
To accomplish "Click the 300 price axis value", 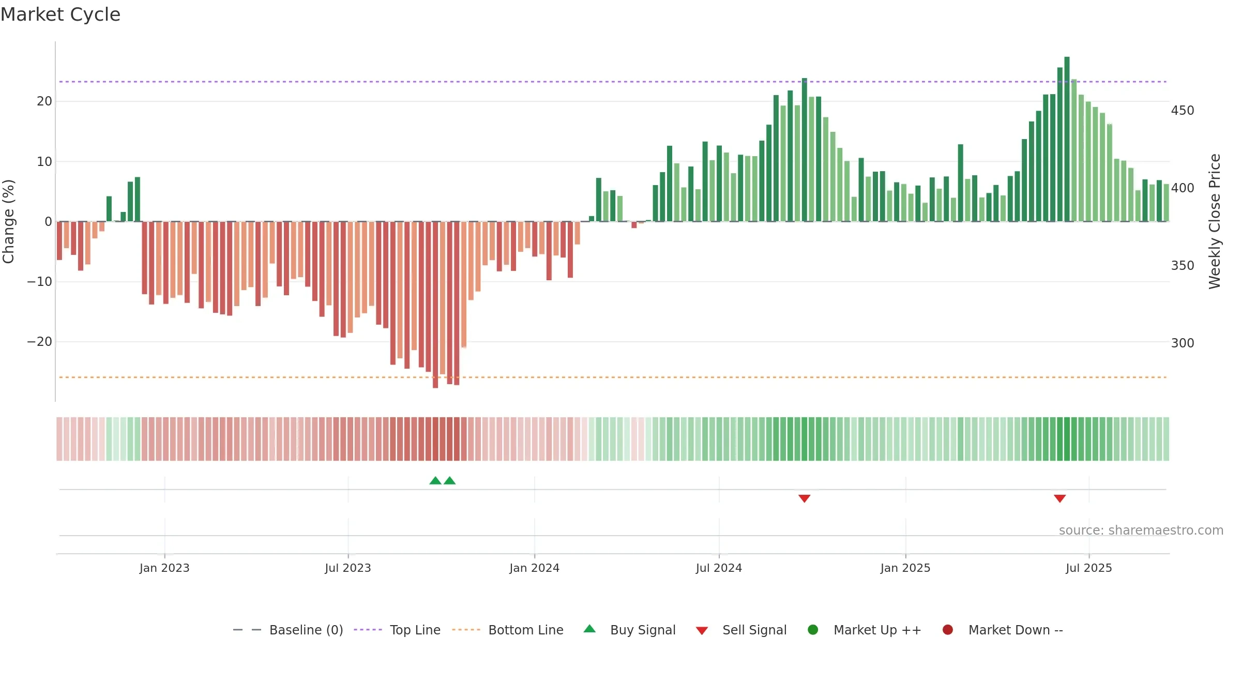I will click(1183, 343).
